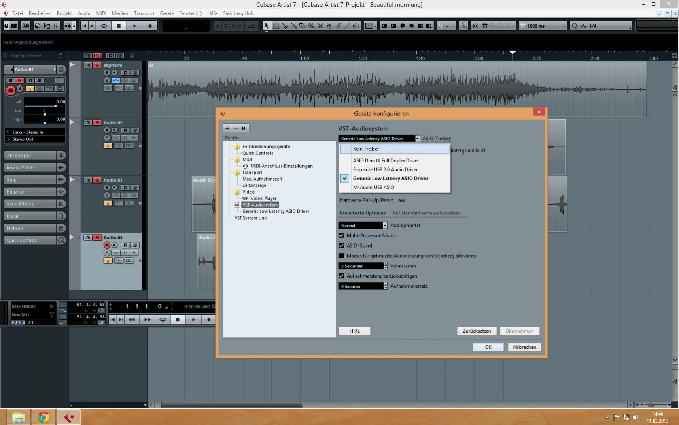The height and width of the screenshot is (425, 679).
Task: Open the Mixer from main toolbar
Action: [x=56, y=26]
